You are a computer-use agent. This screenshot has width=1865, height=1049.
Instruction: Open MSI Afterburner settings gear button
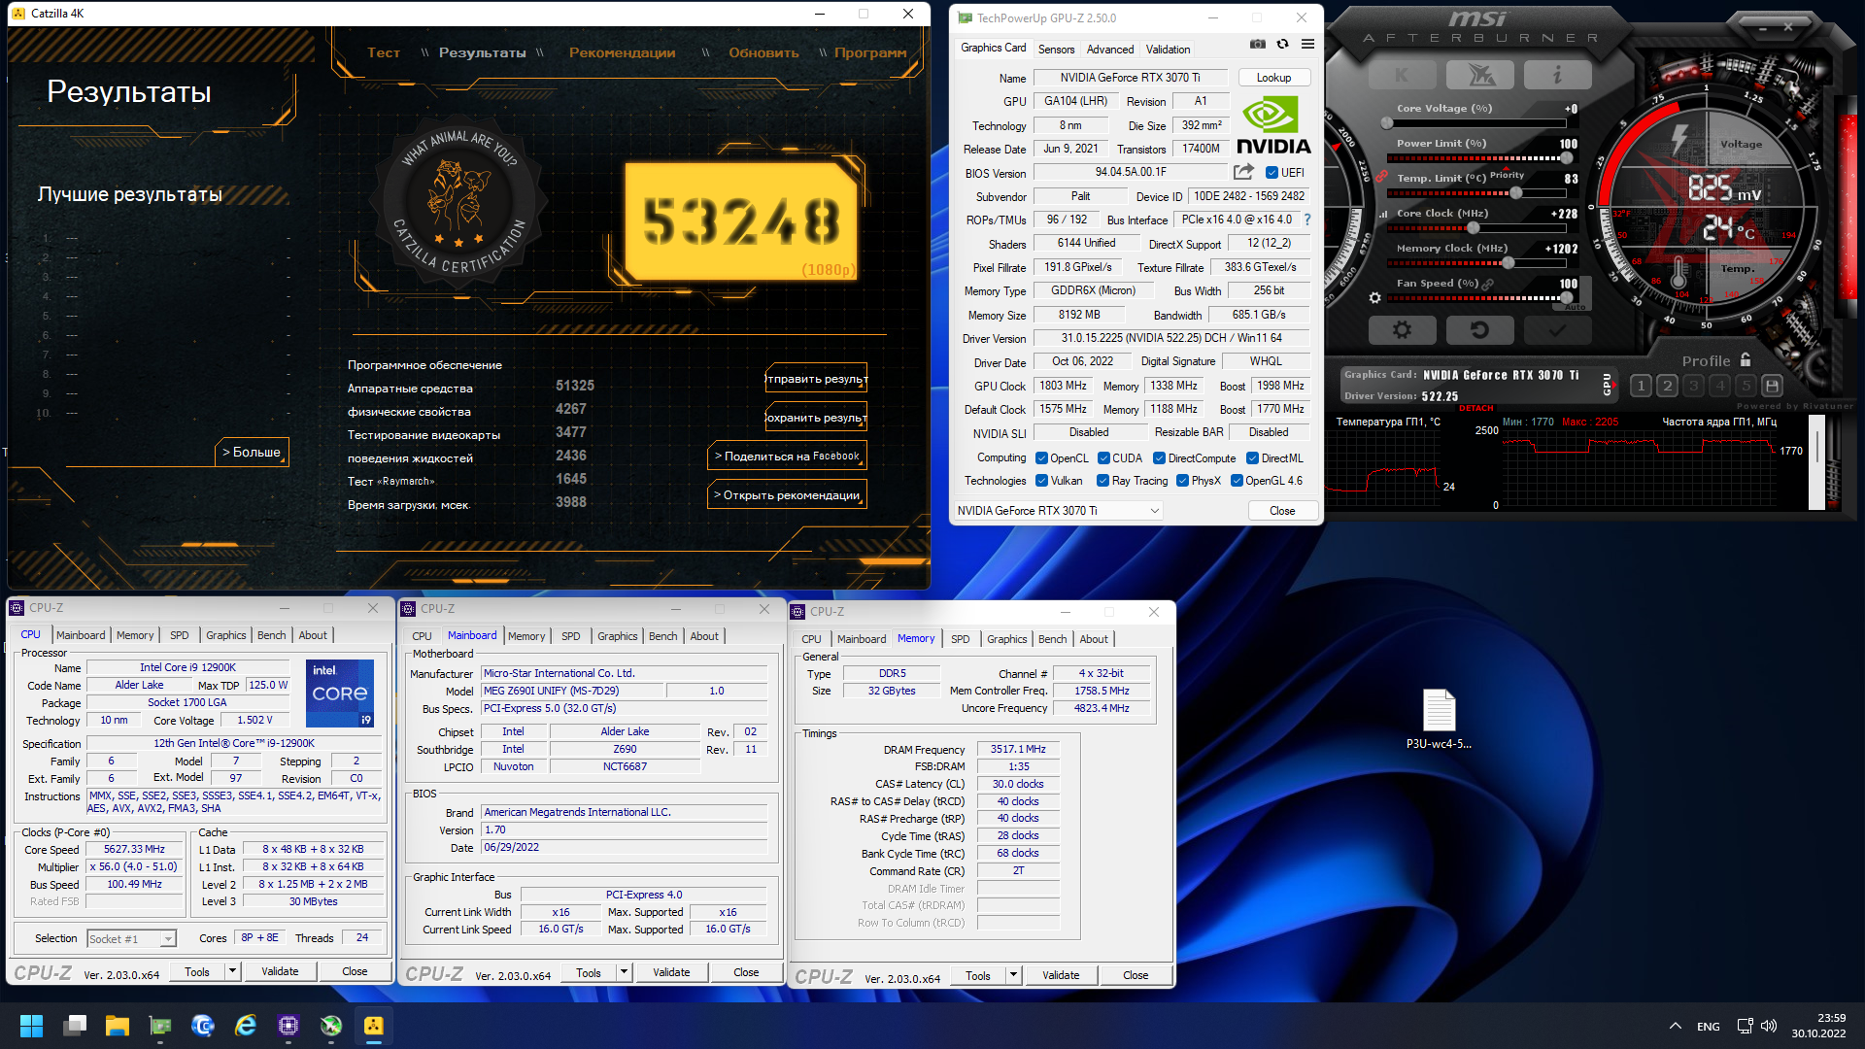(x=1402, y=330)
